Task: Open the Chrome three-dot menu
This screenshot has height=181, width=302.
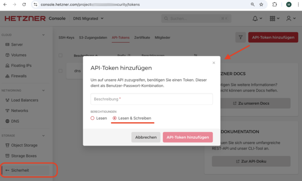Action: pyautogui.click(x=298, y=4)
